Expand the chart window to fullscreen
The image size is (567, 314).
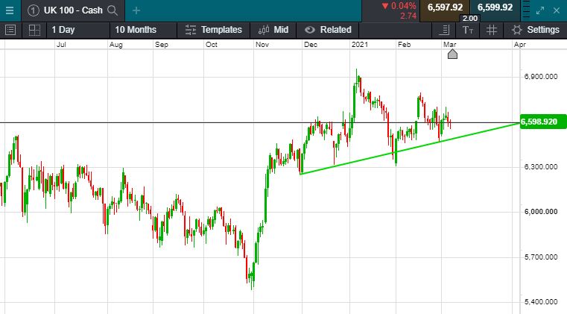[x=542, y=10]
